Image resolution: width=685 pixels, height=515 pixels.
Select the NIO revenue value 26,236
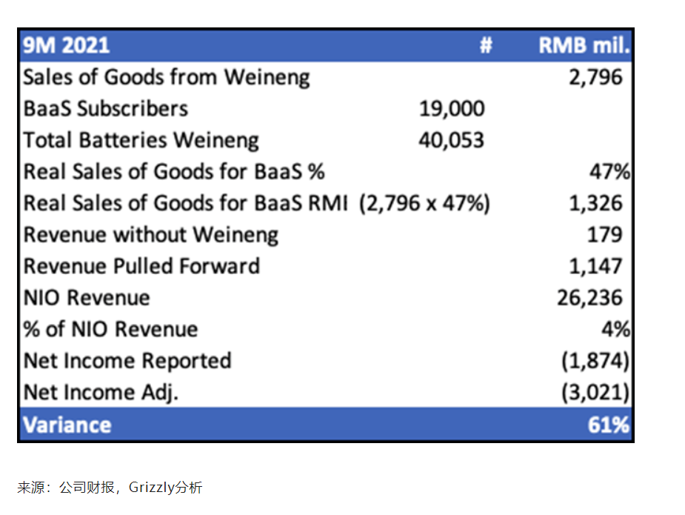[x=589, y=298]
